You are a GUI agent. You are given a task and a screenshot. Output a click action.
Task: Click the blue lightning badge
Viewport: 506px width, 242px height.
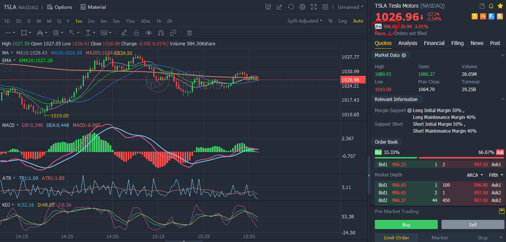[492, 16]
